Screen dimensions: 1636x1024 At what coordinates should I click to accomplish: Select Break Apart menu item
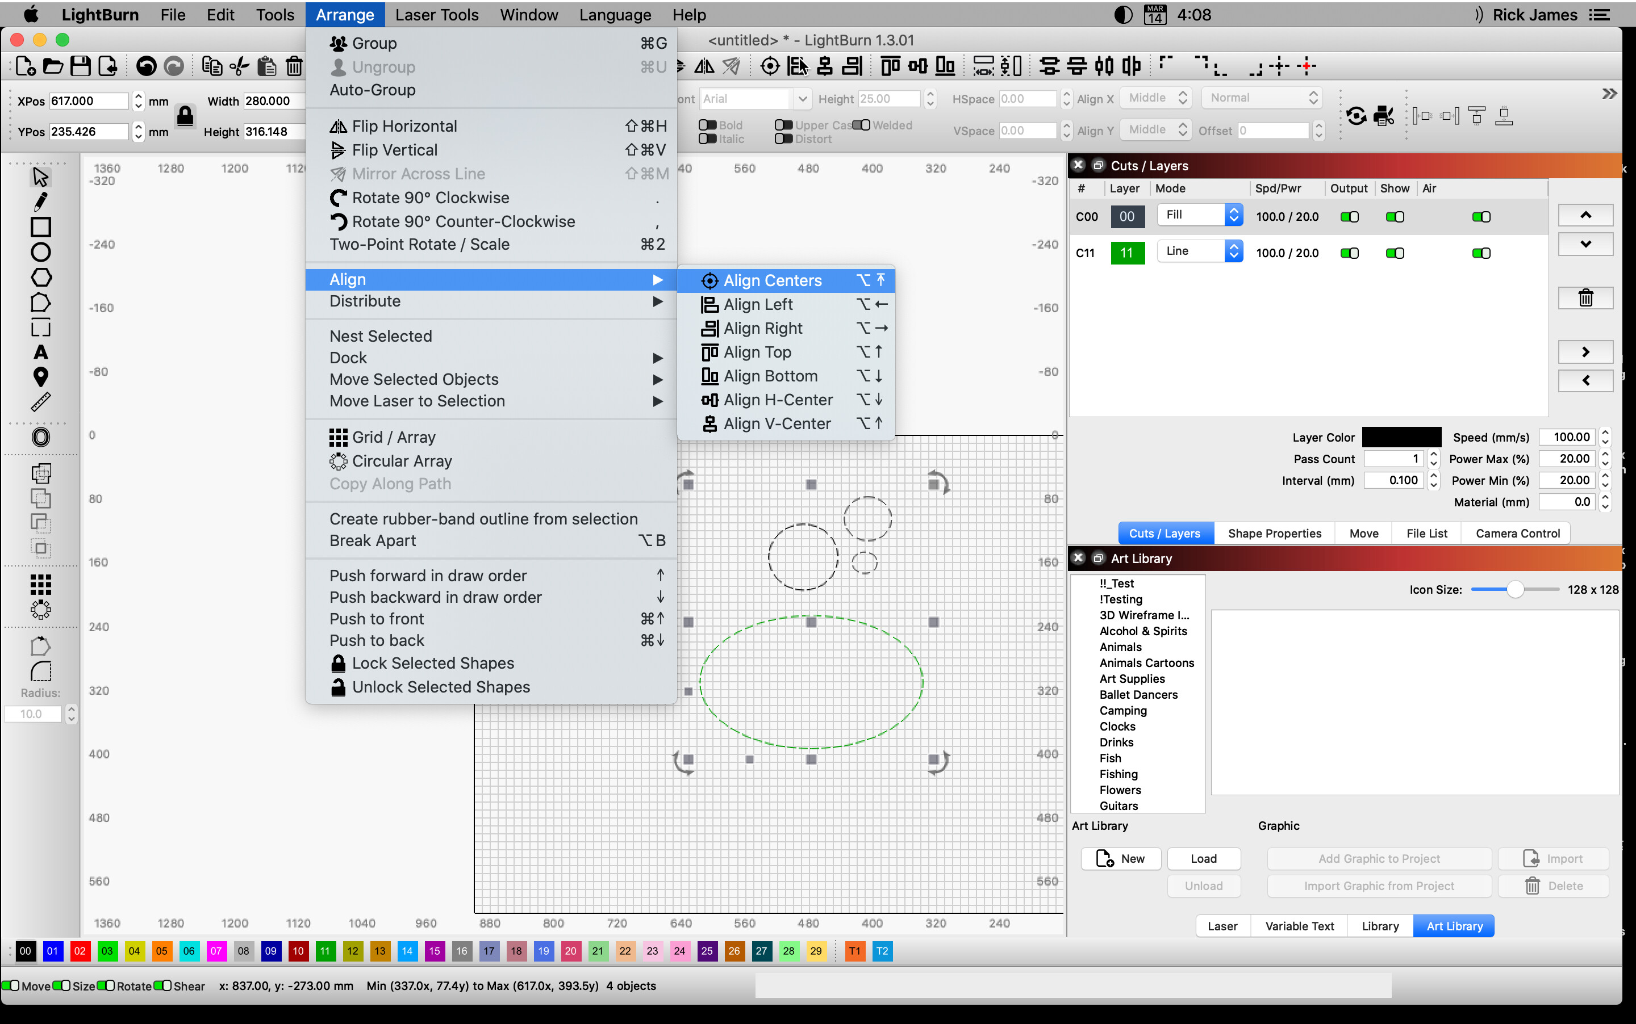tap(491, 541)
